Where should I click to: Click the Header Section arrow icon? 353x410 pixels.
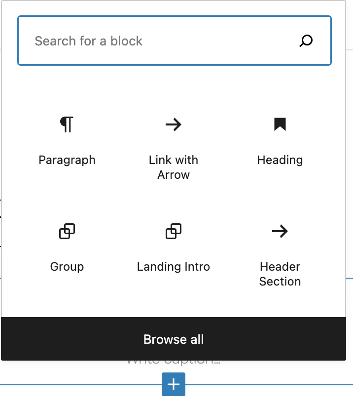click(x=280, y=231)
